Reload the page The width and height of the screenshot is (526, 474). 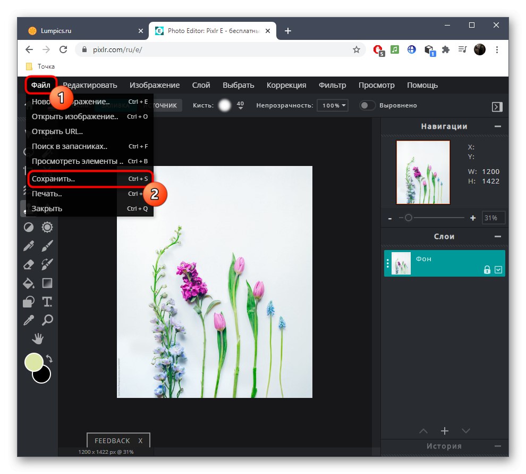tap(63, 49)
